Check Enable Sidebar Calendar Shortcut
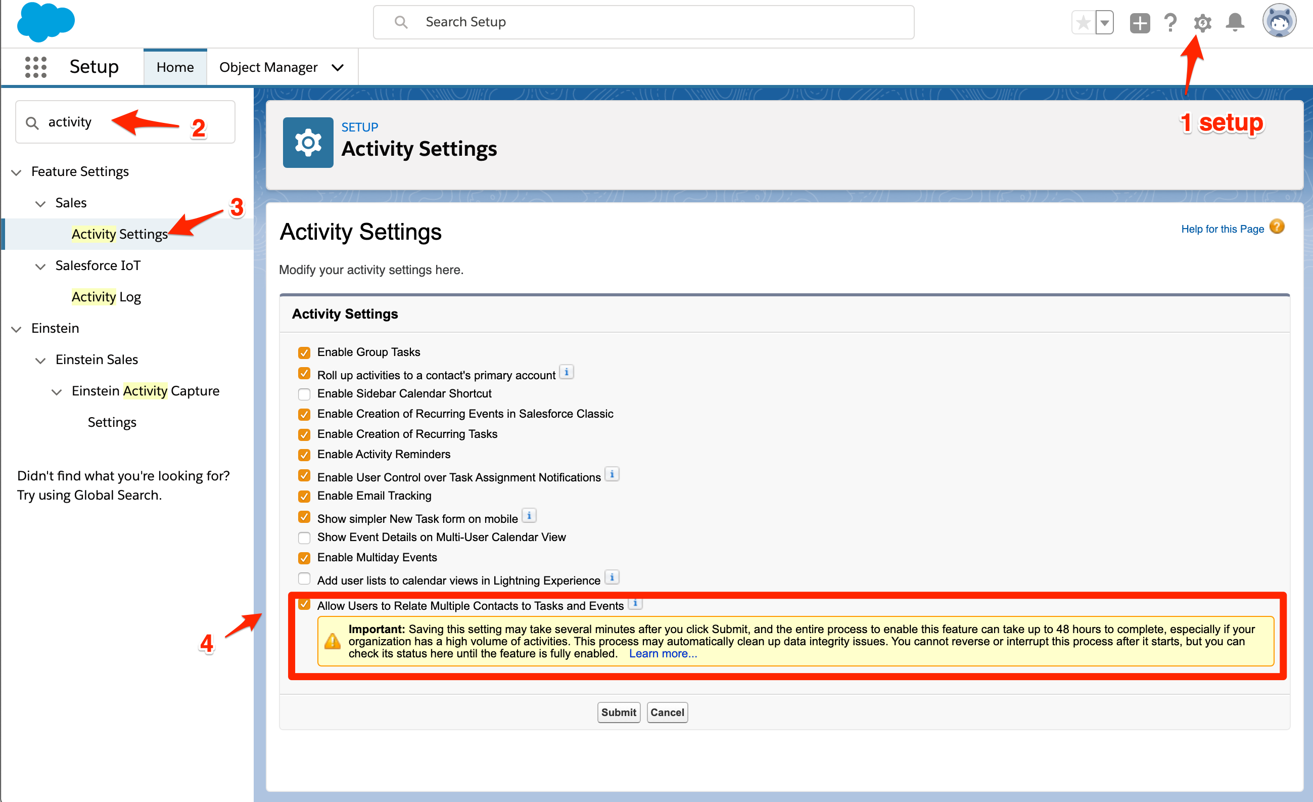Image resolution: width=1313 pixels, height=802 pixels. coord(304,394)
